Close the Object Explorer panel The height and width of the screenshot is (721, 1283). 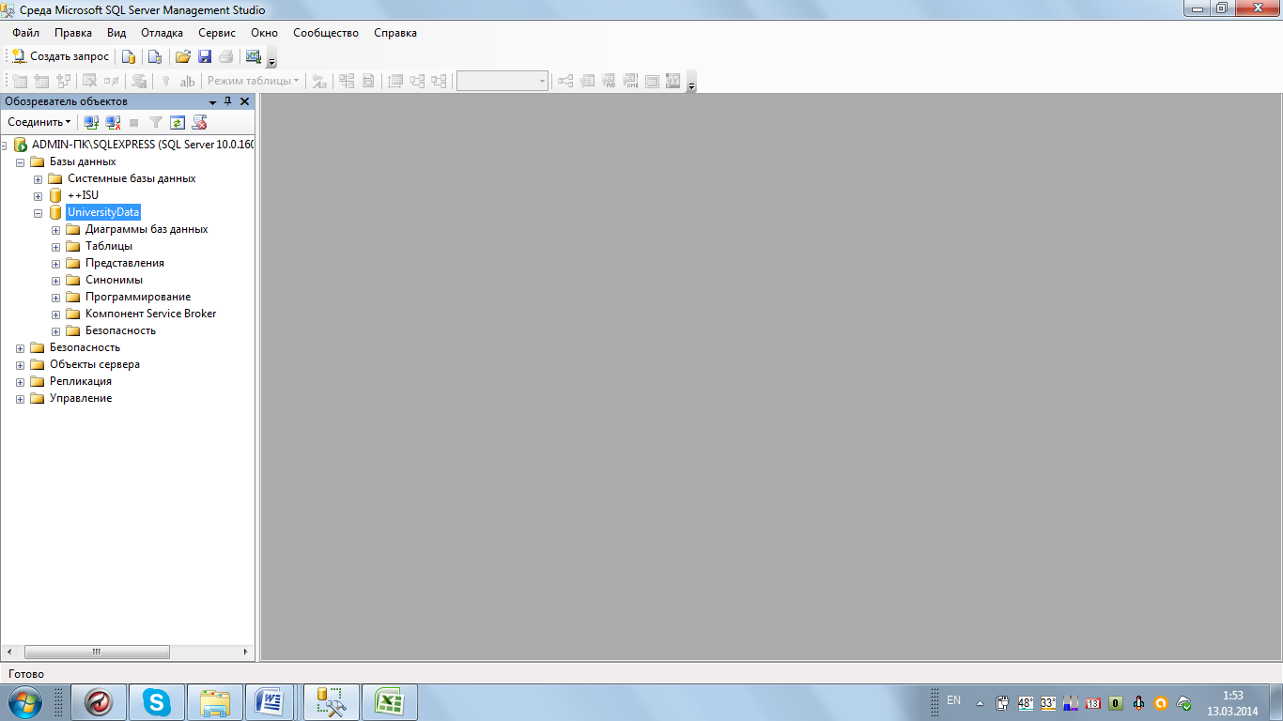pos(244,101)
